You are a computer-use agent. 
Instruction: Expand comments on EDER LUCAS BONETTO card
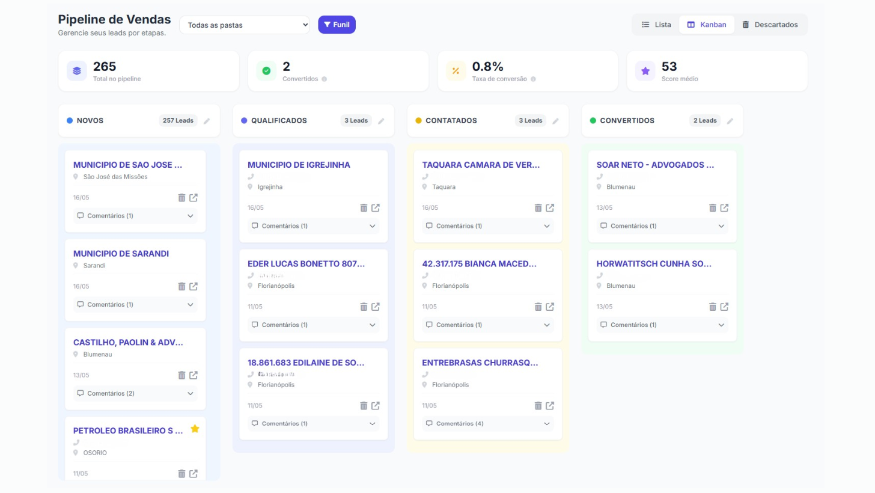pos(314,325)
